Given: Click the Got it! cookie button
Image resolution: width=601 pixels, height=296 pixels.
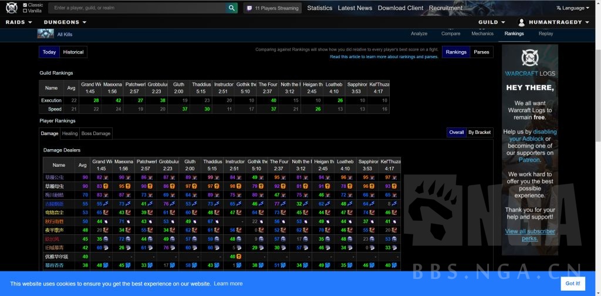Looking at the screenshot, I should (573, 283).
